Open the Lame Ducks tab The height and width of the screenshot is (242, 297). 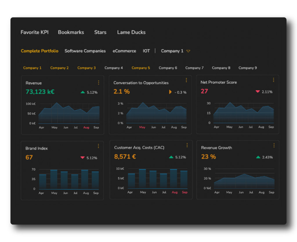pyautogui.click(x=131, y=32)
